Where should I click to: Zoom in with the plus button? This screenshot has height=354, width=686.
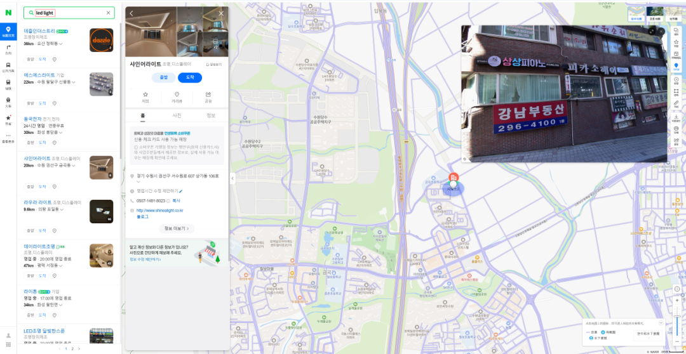coord(677,301)
